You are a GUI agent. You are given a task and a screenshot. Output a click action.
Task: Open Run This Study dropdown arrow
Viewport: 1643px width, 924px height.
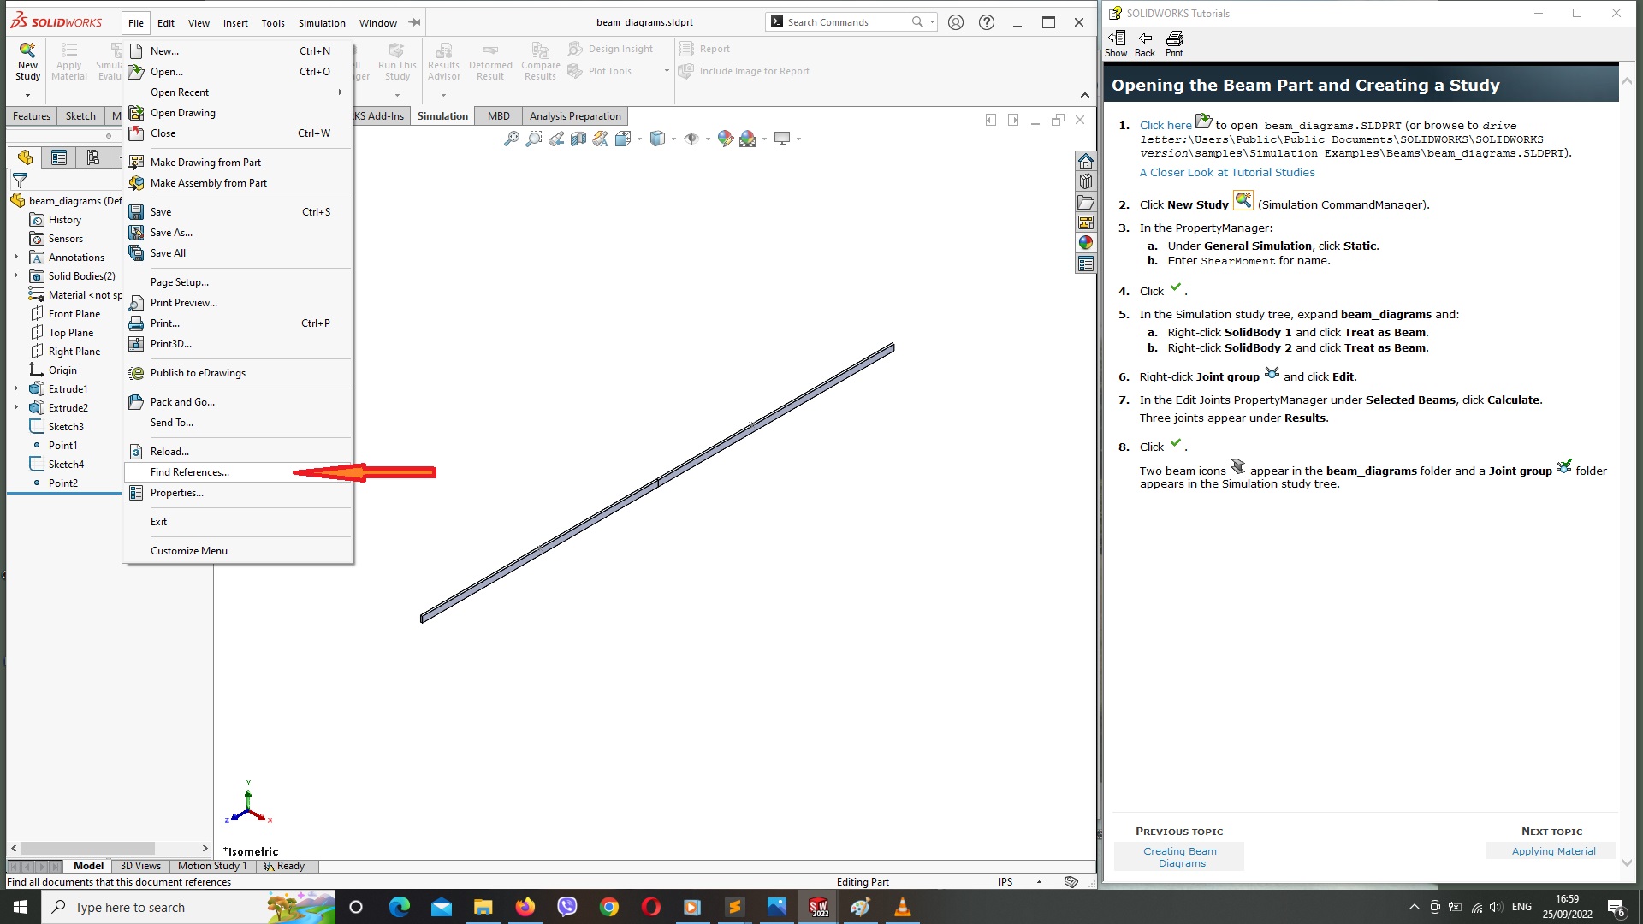397,95
